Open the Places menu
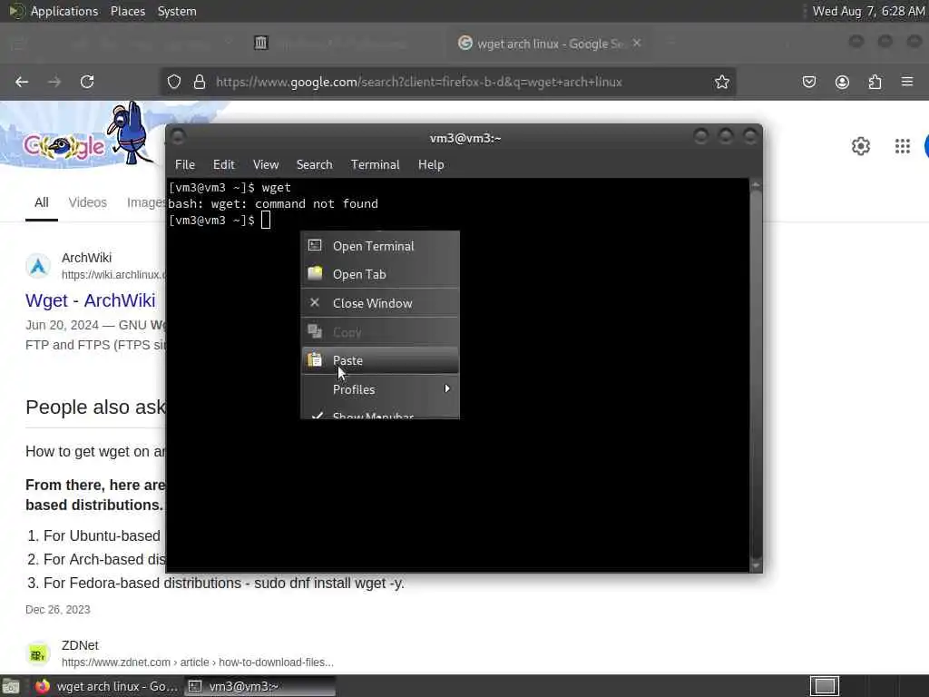This screenshot has width=929, height=697. (x=128, y=11)
